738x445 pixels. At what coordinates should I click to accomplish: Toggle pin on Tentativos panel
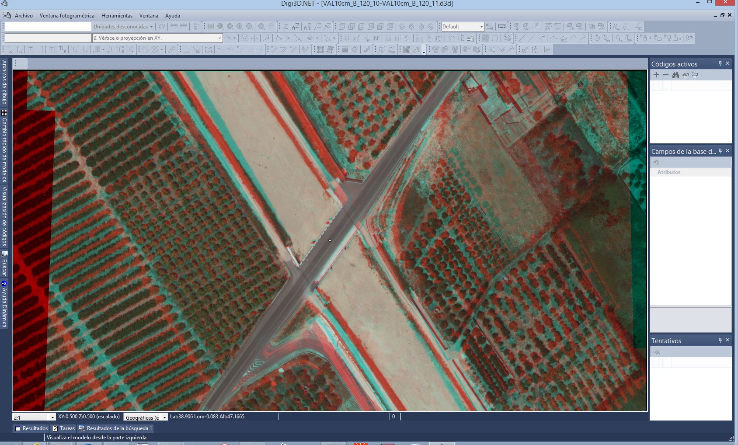pos(720,341)
